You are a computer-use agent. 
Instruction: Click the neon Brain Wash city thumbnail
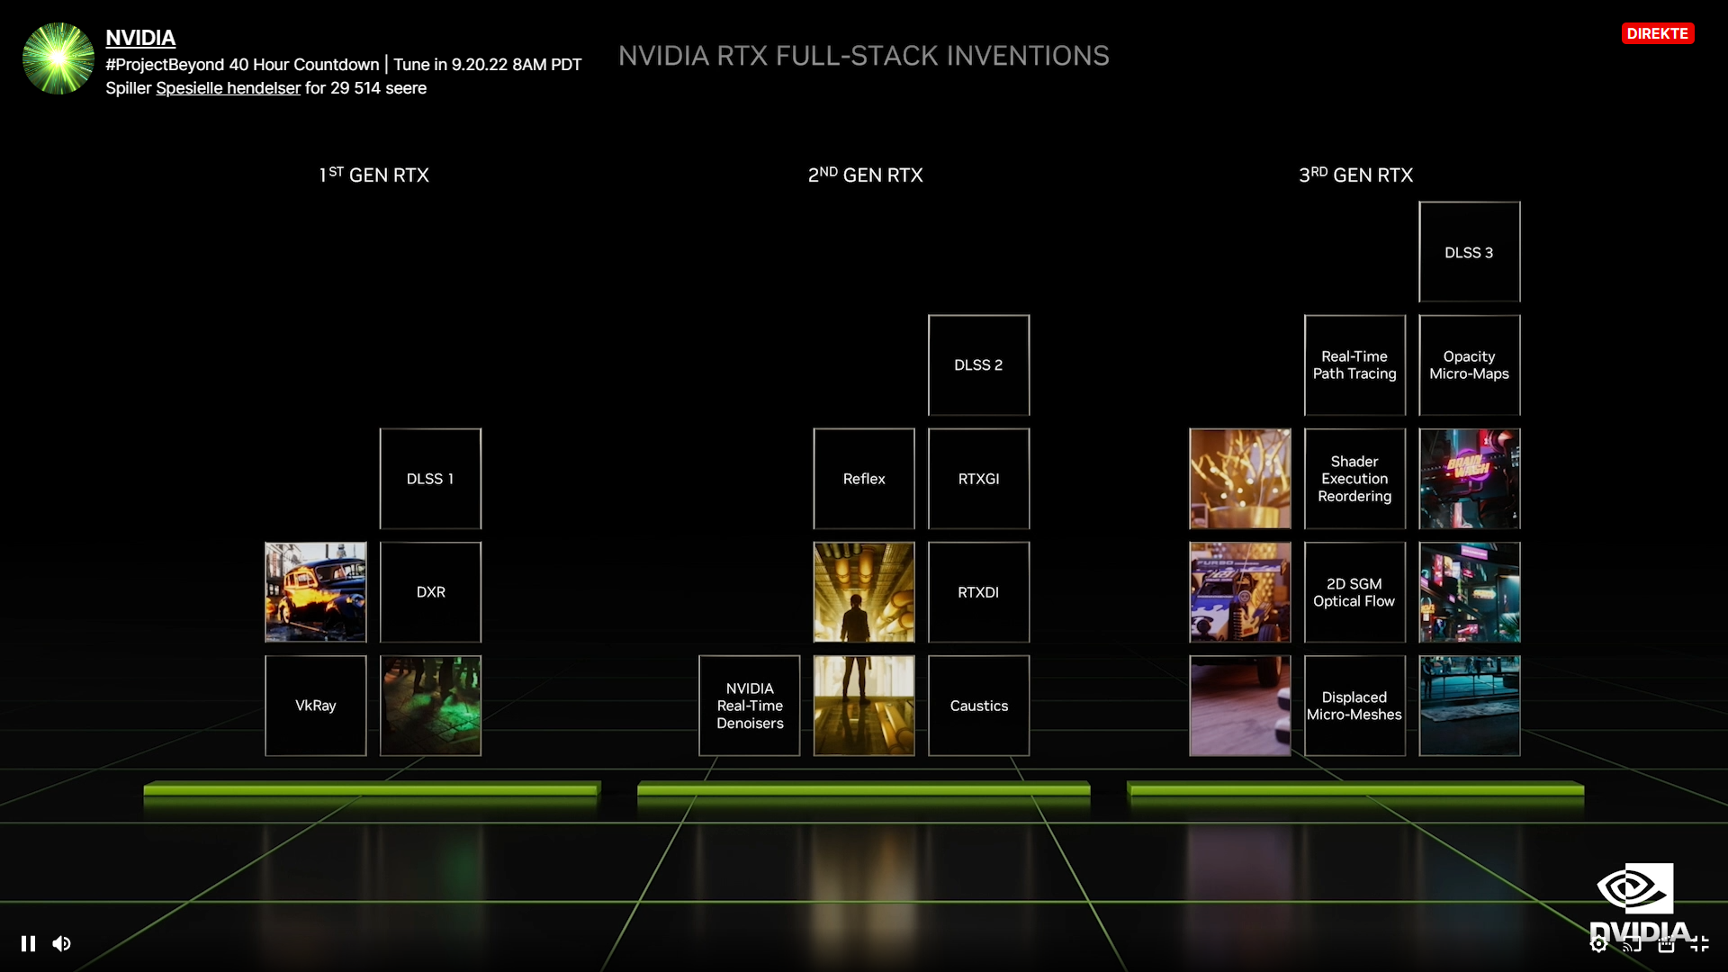point(1469,479)
